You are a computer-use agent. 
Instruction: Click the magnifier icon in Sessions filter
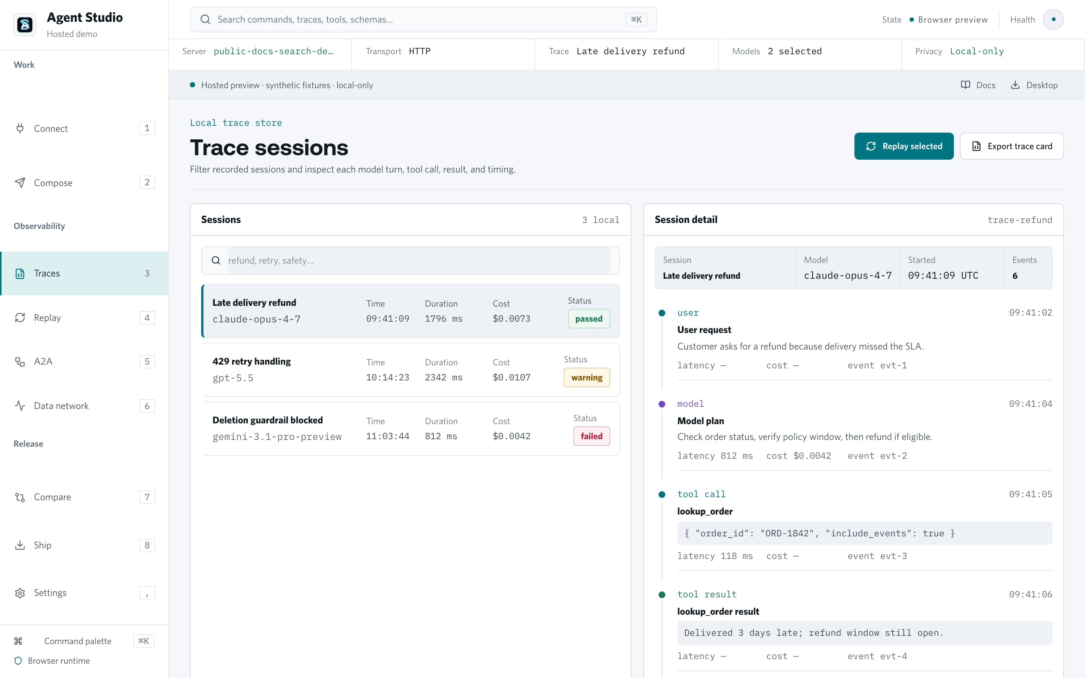coord(215,261)
